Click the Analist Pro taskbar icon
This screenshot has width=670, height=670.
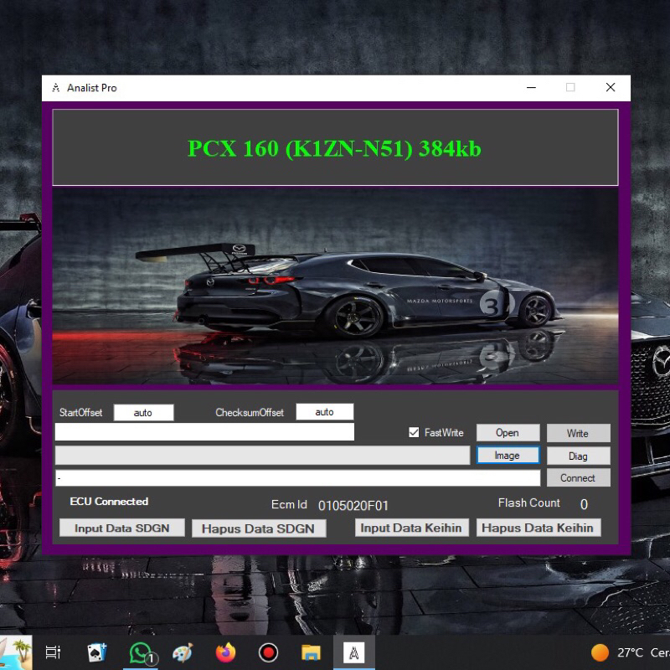[354, 652]
